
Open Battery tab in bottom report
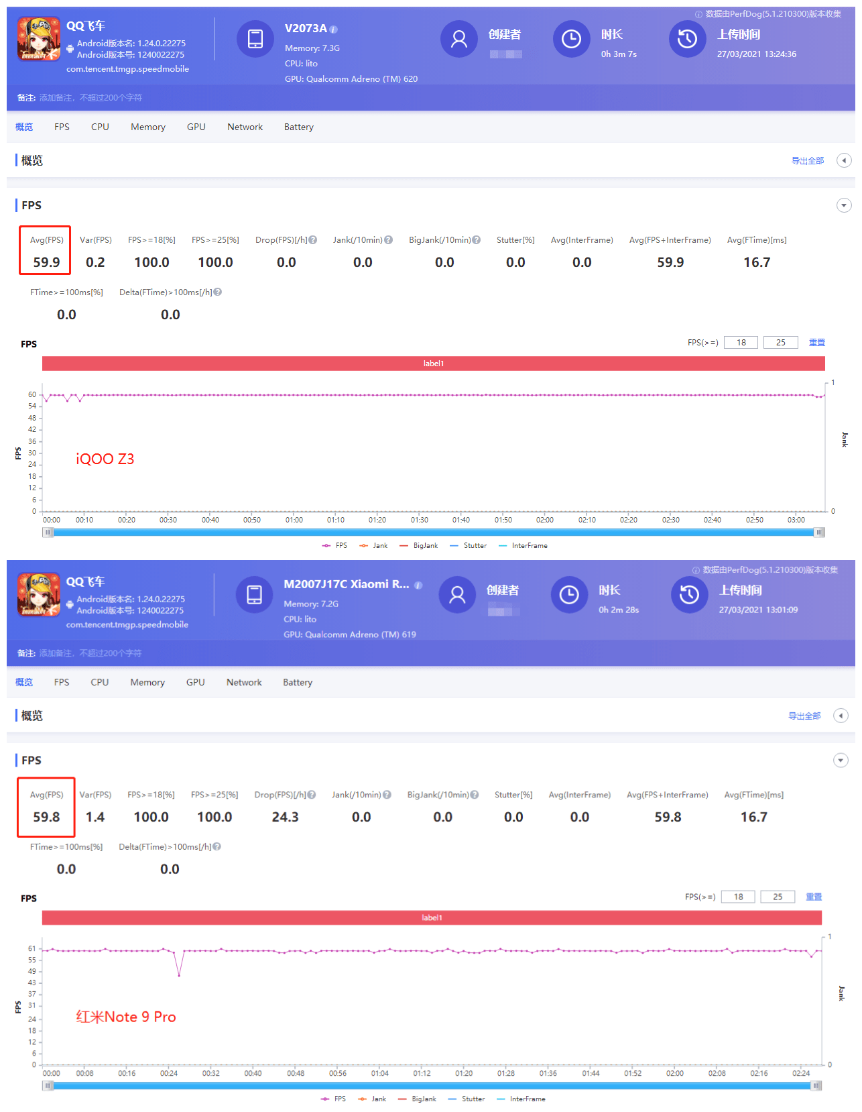pos(298,682)
